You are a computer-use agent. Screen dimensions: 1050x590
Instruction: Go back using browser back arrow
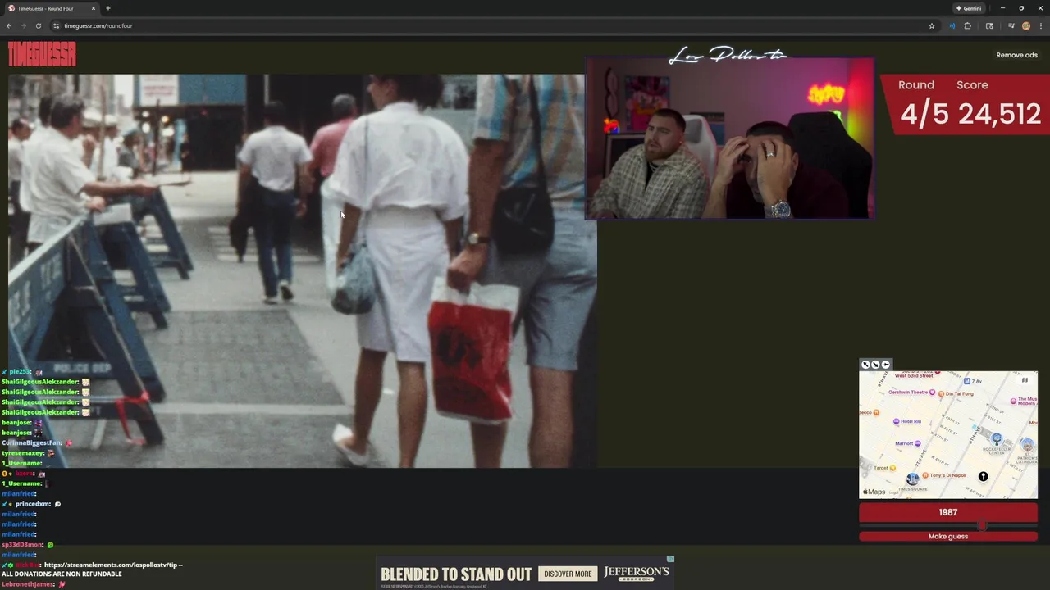click(x=9, y=25)
